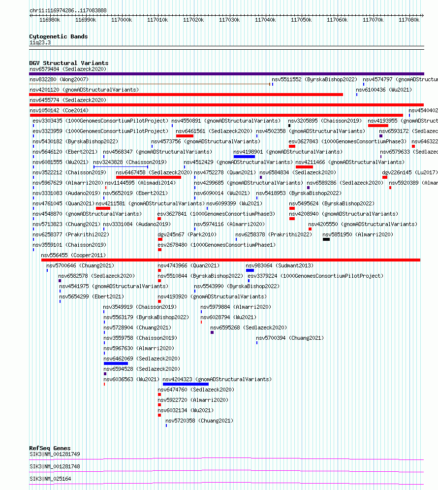The width and height of the screenshot is (438, 490).
Task: Select nsv4743966 (Quan2021) label
Action: click(x=188, y=265)
